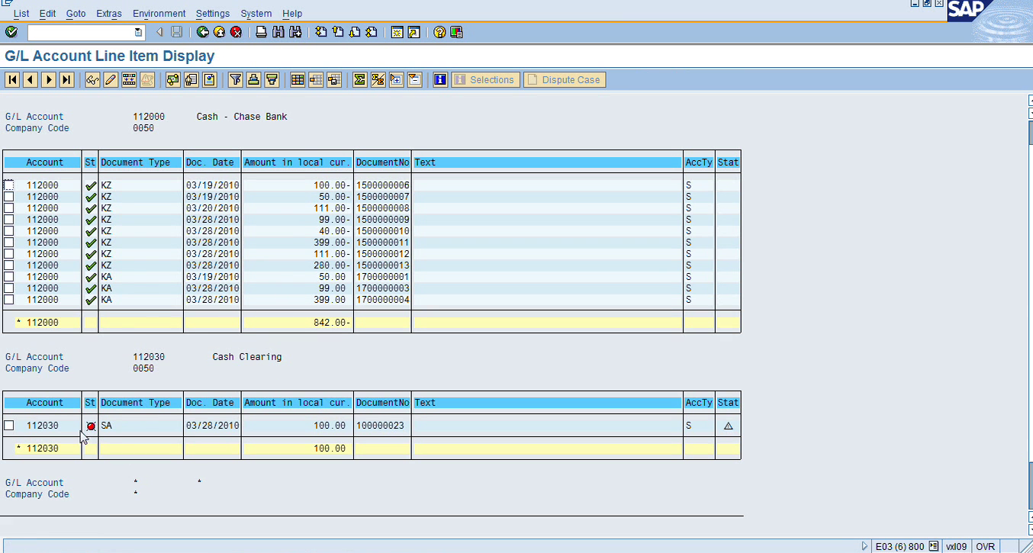
Task: Open the Help menu
Action: 292,14
